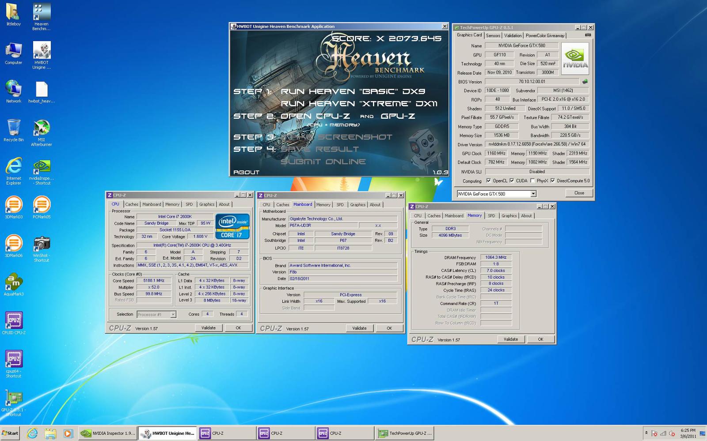Click taskbar clock showing 6:25 PM

click(688, 433)
